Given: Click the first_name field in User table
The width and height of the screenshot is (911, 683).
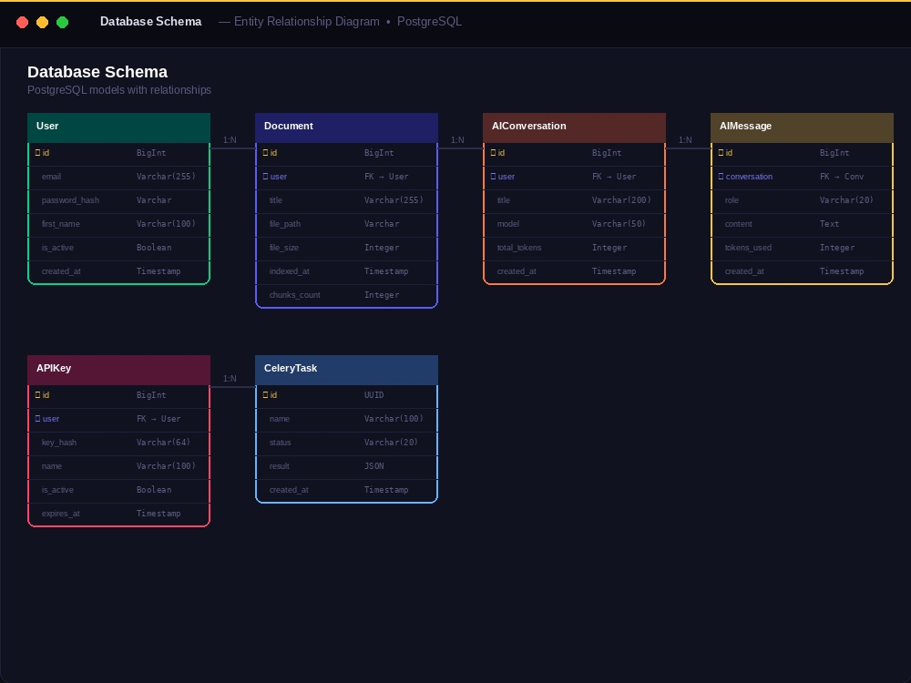Looking at the screenshot, I should point(118,224).
